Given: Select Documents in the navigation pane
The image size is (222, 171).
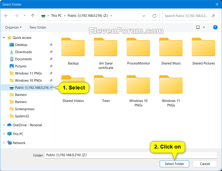Looking at the screenshot, I should point(23,59).
